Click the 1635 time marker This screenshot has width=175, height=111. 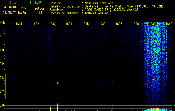pyautogui.click(x=85, y=24)
